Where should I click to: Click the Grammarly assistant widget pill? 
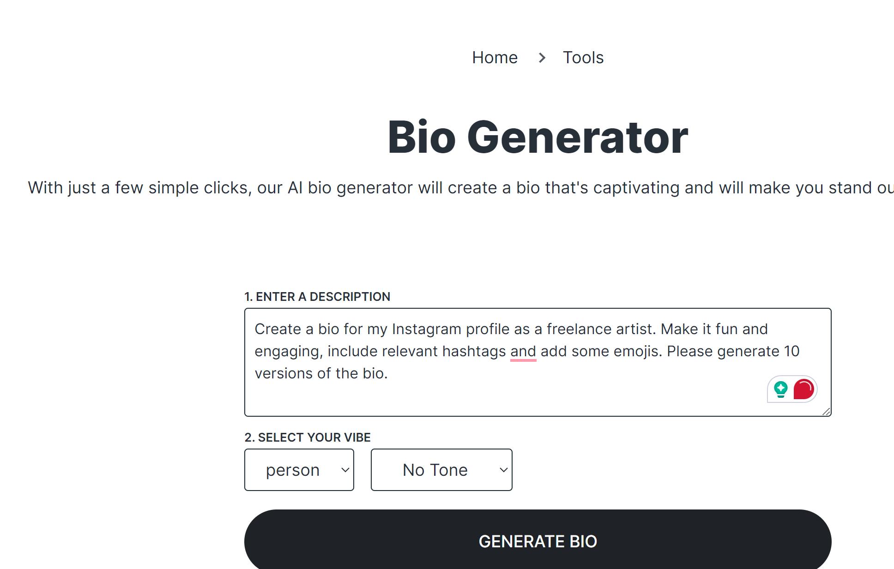point(792,390)
